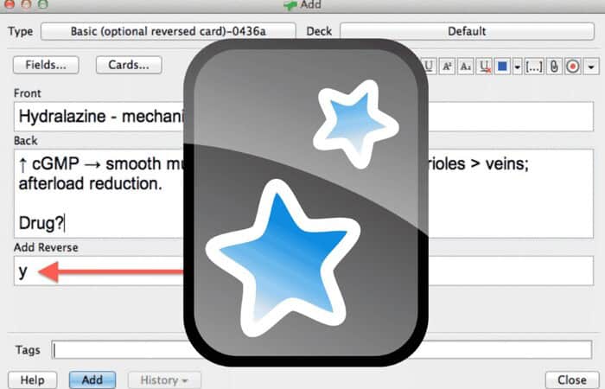605x389 pixels.
Task: Open the Cards... template editor
Action: pos(129,65)
